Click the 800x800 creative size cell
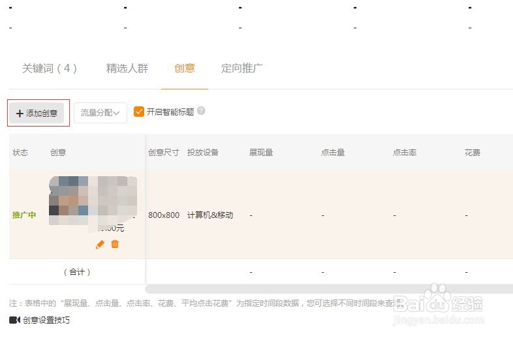 (164, 215)
